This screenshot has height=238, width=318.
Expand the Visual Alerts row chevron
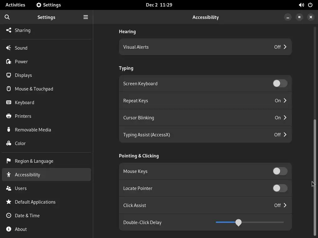tap(285, 47)
